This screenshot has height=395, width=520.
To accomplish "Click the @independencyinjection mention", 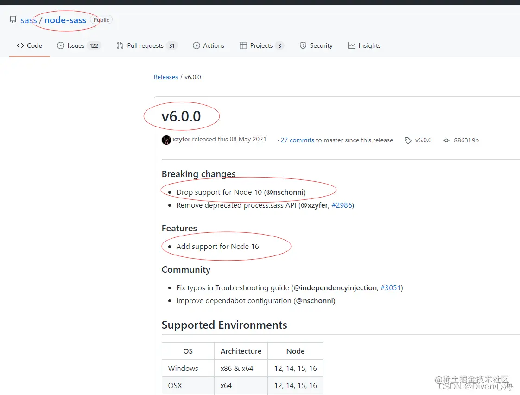I will coord(335,288).
